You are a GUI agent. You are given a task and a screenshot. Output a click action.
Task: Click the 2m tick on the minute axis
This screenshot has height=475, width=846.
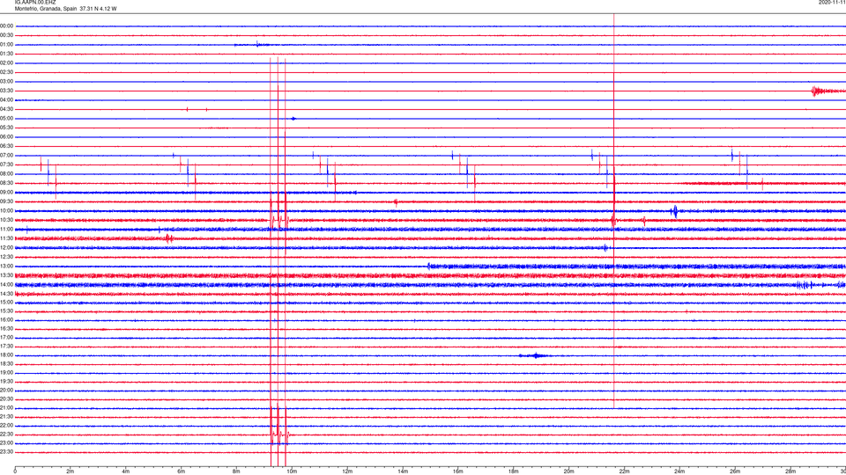(70, 471)
